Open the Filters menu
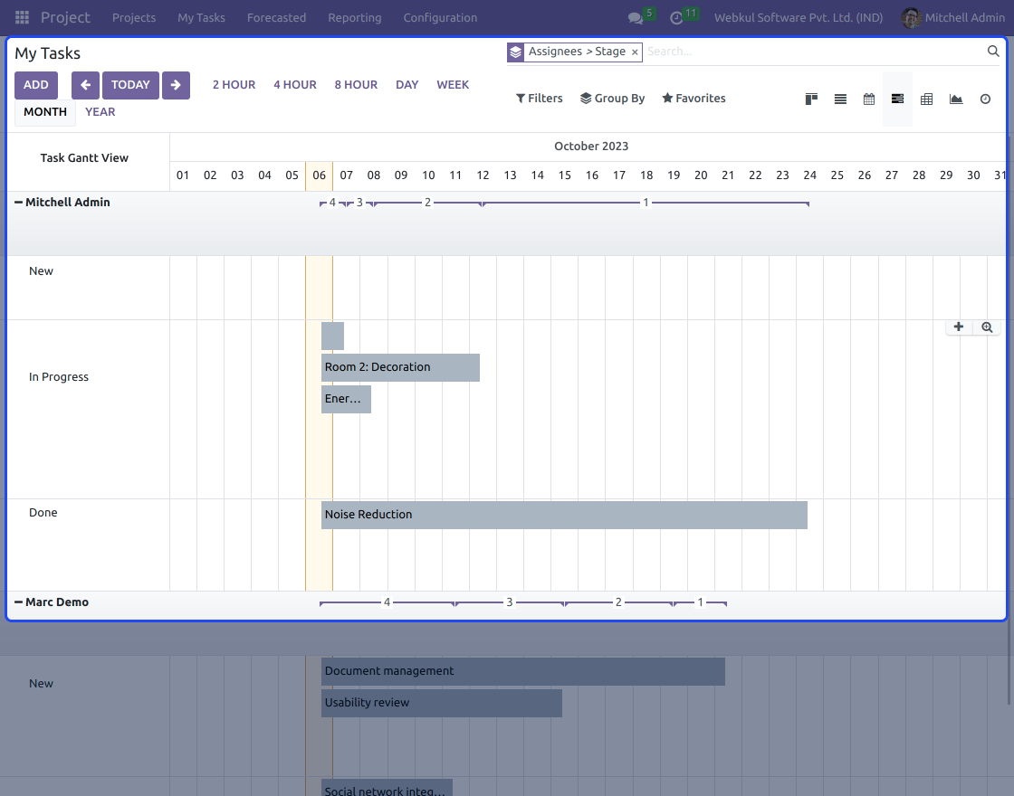Viewport: 1014px width, 796px height. pos(539,98)
